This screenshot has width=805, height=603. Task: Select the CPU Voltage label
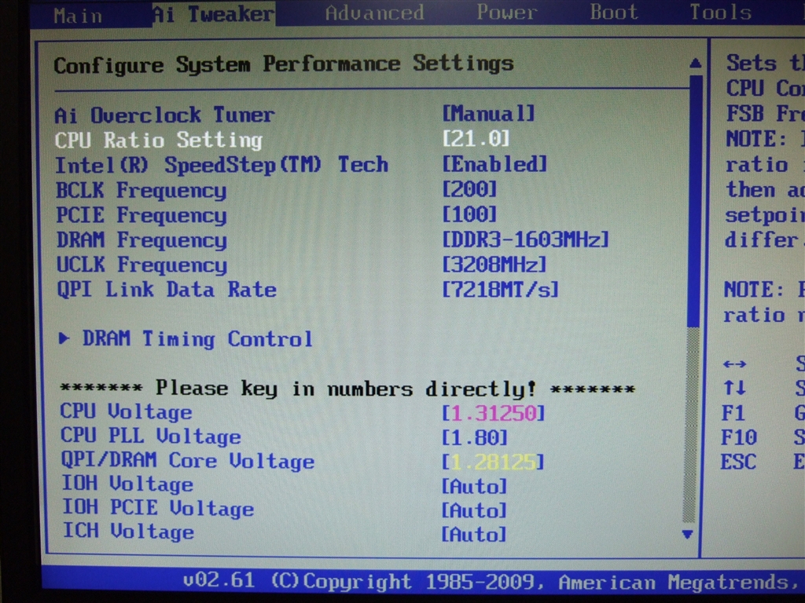pos(127,411)
